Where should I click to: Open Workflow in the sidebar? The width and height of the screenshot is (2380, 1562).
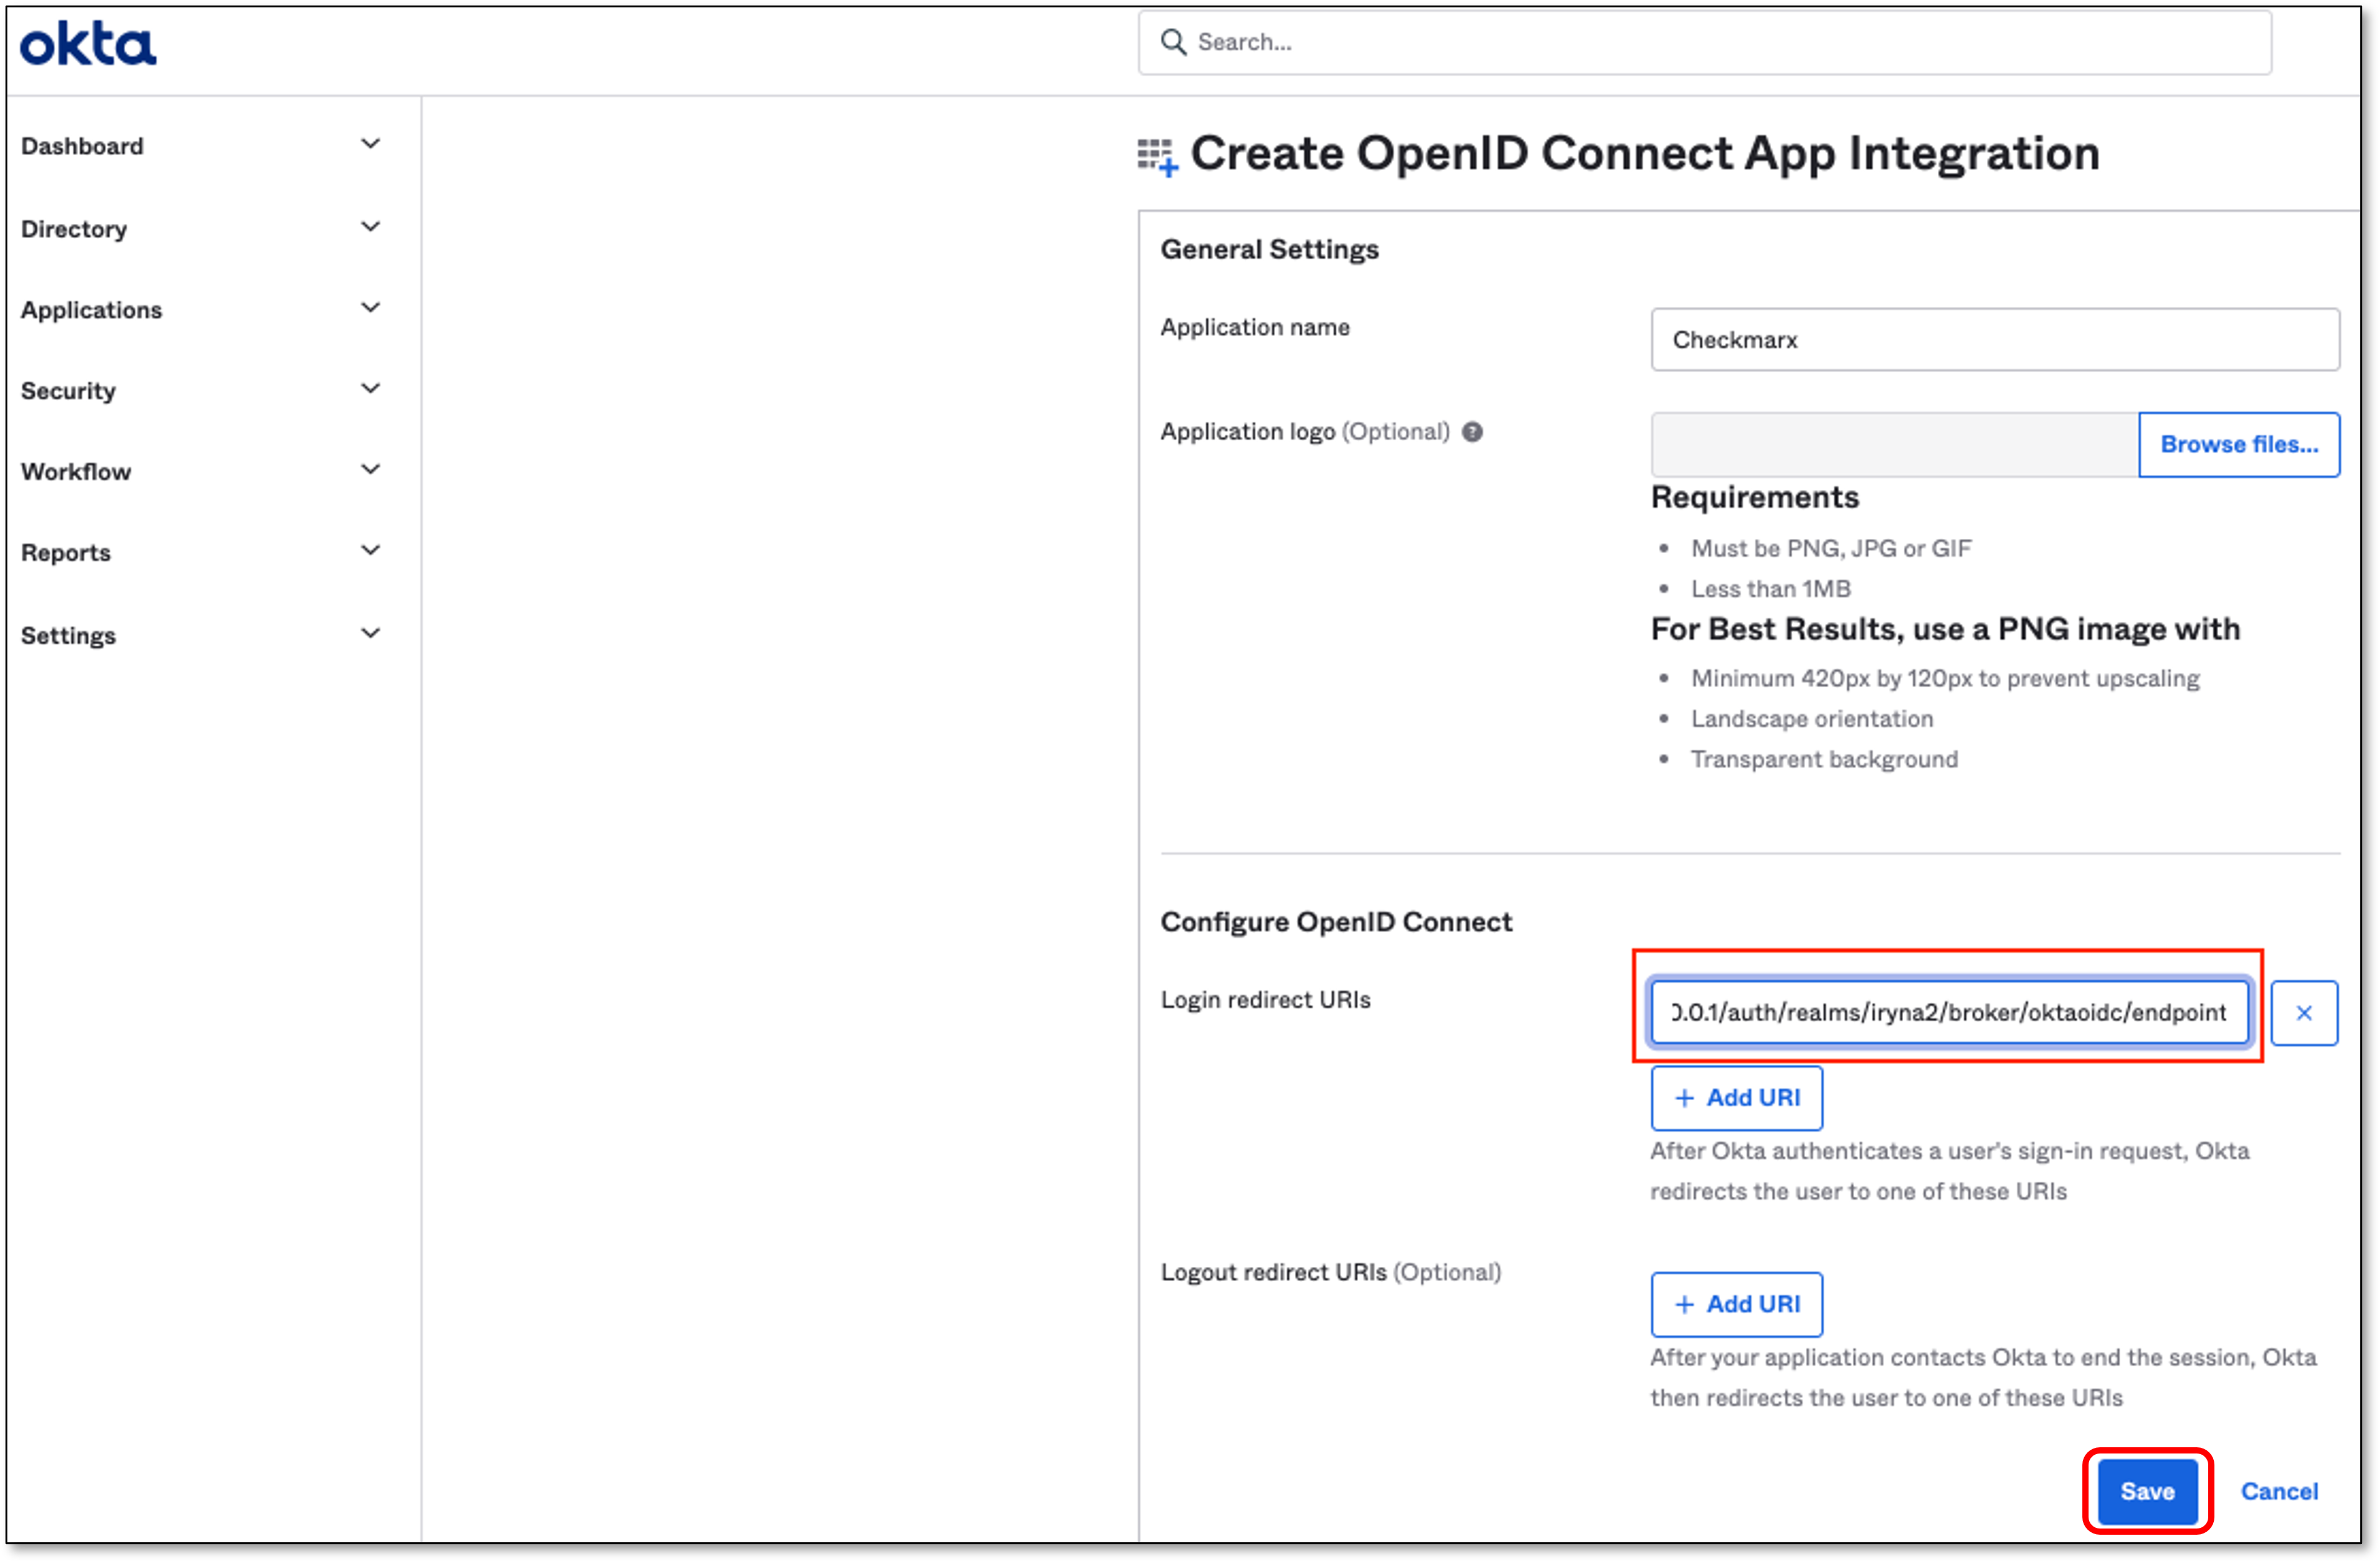76,472
